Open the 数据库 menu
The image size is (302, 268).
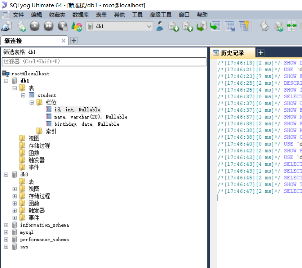point(80,15)
